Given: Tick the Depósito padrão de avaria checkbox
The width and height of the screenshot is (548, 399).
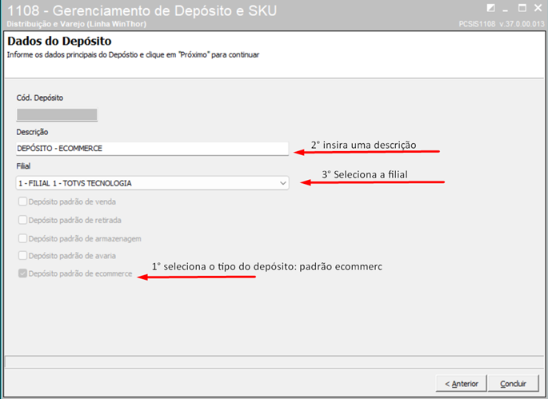Looking at the screenshot, I should pyautogui.click(x=22, y=256).
